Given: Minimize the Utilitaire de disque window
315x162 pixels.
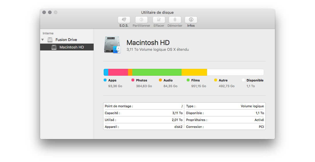Looking at the screenshot, I should 50,12.
